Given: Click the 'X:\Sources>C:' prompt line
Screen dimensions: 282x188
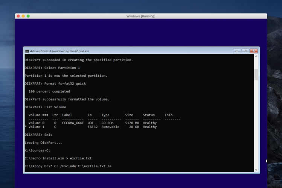Looking at the screenshot, I should [x=37, y=150].
